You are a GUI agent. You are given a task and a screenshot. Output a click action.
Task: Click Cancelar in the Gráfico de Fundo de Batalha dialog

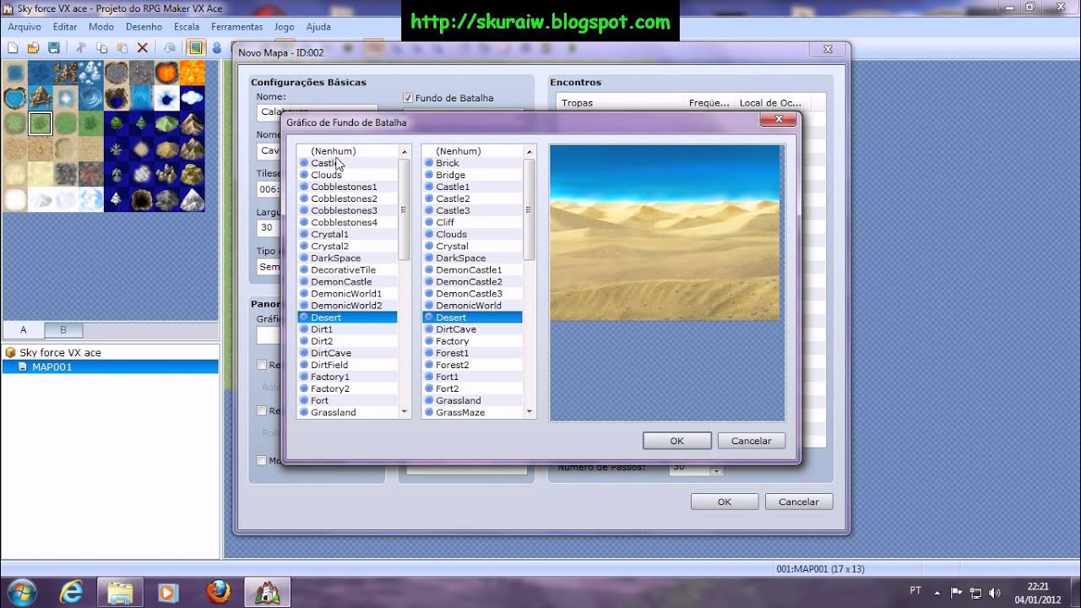(751, 441)
